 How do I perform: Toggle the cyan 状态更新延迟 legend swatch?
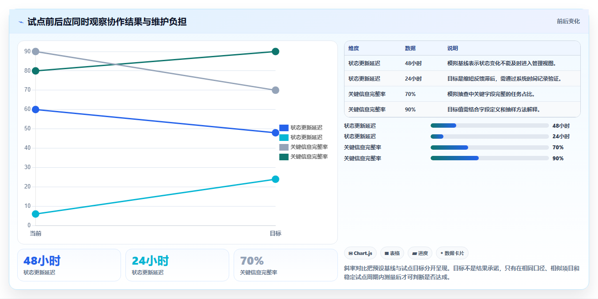point(284,137)
